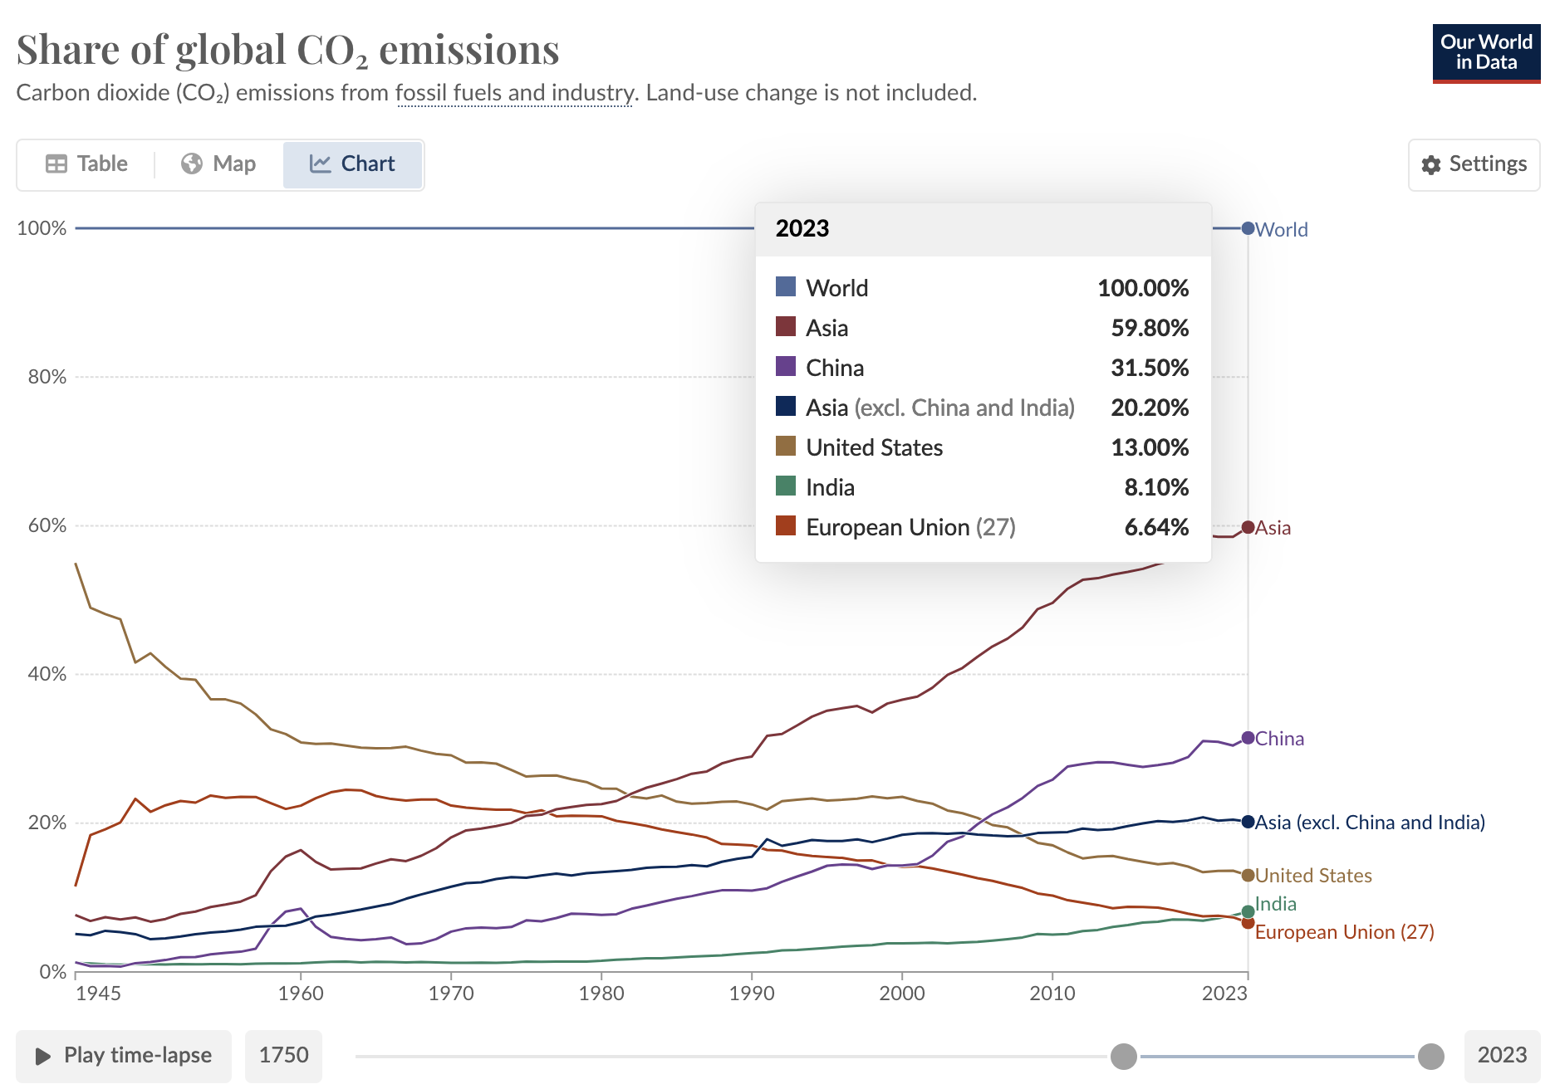Click the Our World in Data logo
This screenshot has height=1089, width=1555.
[x=1485, y=52]
